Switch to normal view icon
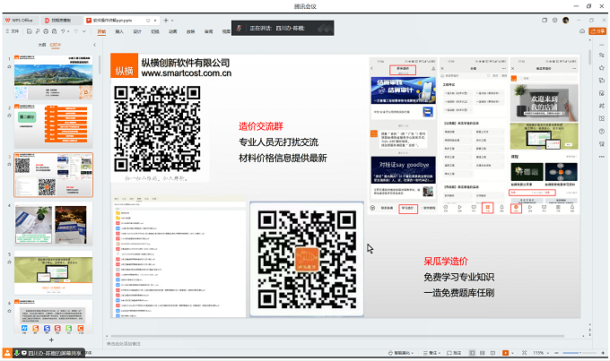Viewport: 610px width, 361px height. pyautogui.click(x=472, y=353)
